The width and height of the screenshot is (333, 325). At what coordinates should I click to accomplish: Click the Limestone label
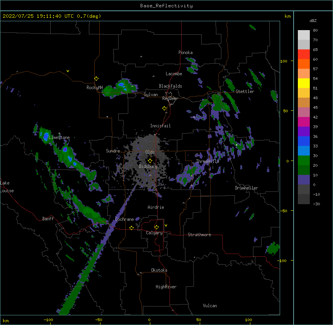[59, 137]
